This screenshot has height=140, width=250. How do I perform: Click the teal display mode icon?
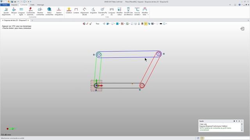click(117, 24)
